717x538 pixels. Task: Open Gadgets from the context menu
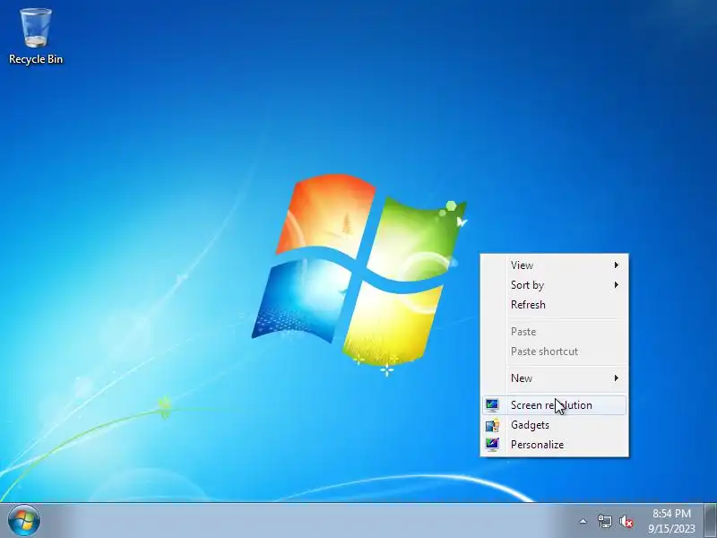point(554,424)
